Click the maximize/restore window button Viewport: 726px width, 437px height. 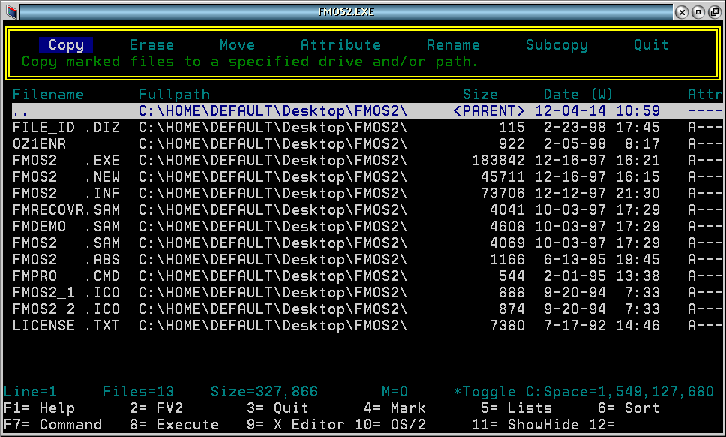tap(715, 12)
